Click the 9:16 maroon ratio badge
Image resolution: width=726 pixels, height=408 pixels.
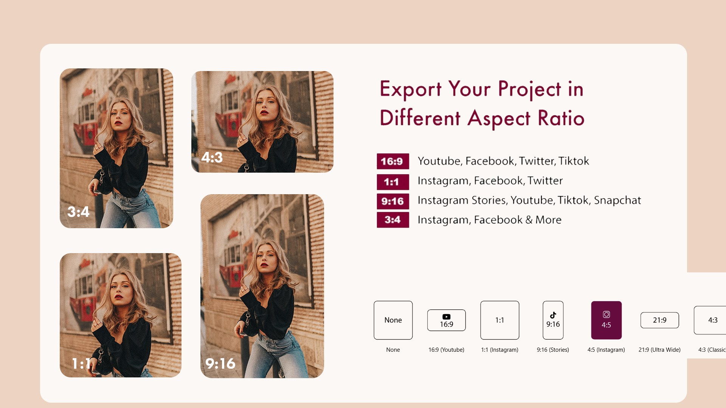coord(392,201)
